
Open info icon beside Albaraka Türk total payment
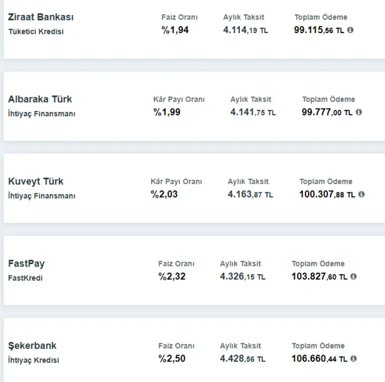(358, 112)
